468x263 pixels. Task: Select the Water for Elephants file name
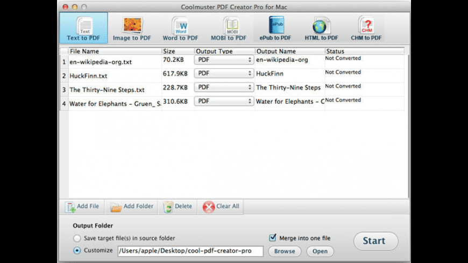pos(115,104)
